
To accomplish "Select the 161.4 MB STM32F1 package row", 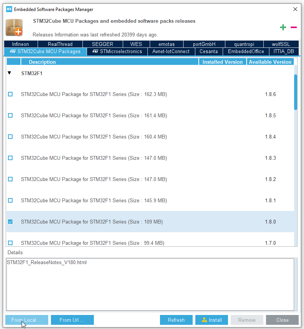I will pos(150,115).
